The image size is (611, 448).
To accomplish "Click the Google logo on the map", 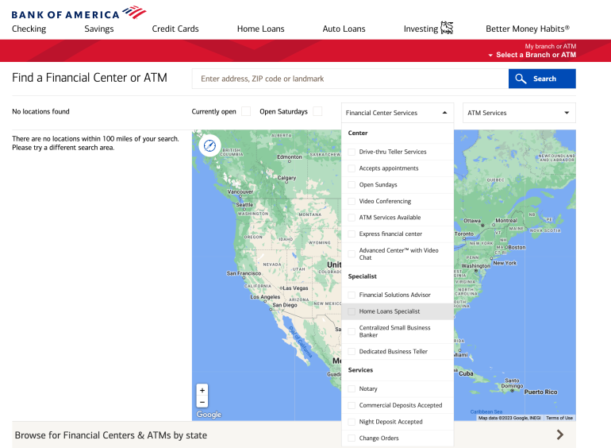I will 209,415.
